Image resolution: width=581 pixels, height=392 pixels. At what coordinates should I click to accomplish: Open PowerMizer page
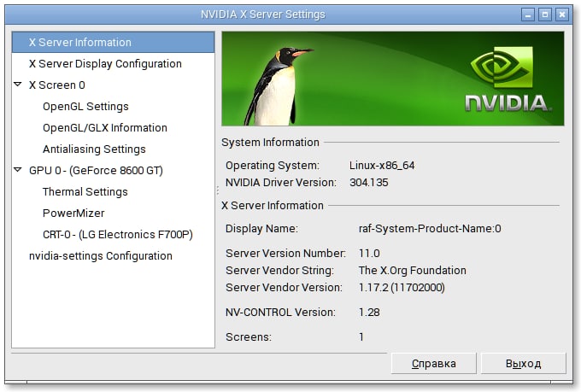73,213
